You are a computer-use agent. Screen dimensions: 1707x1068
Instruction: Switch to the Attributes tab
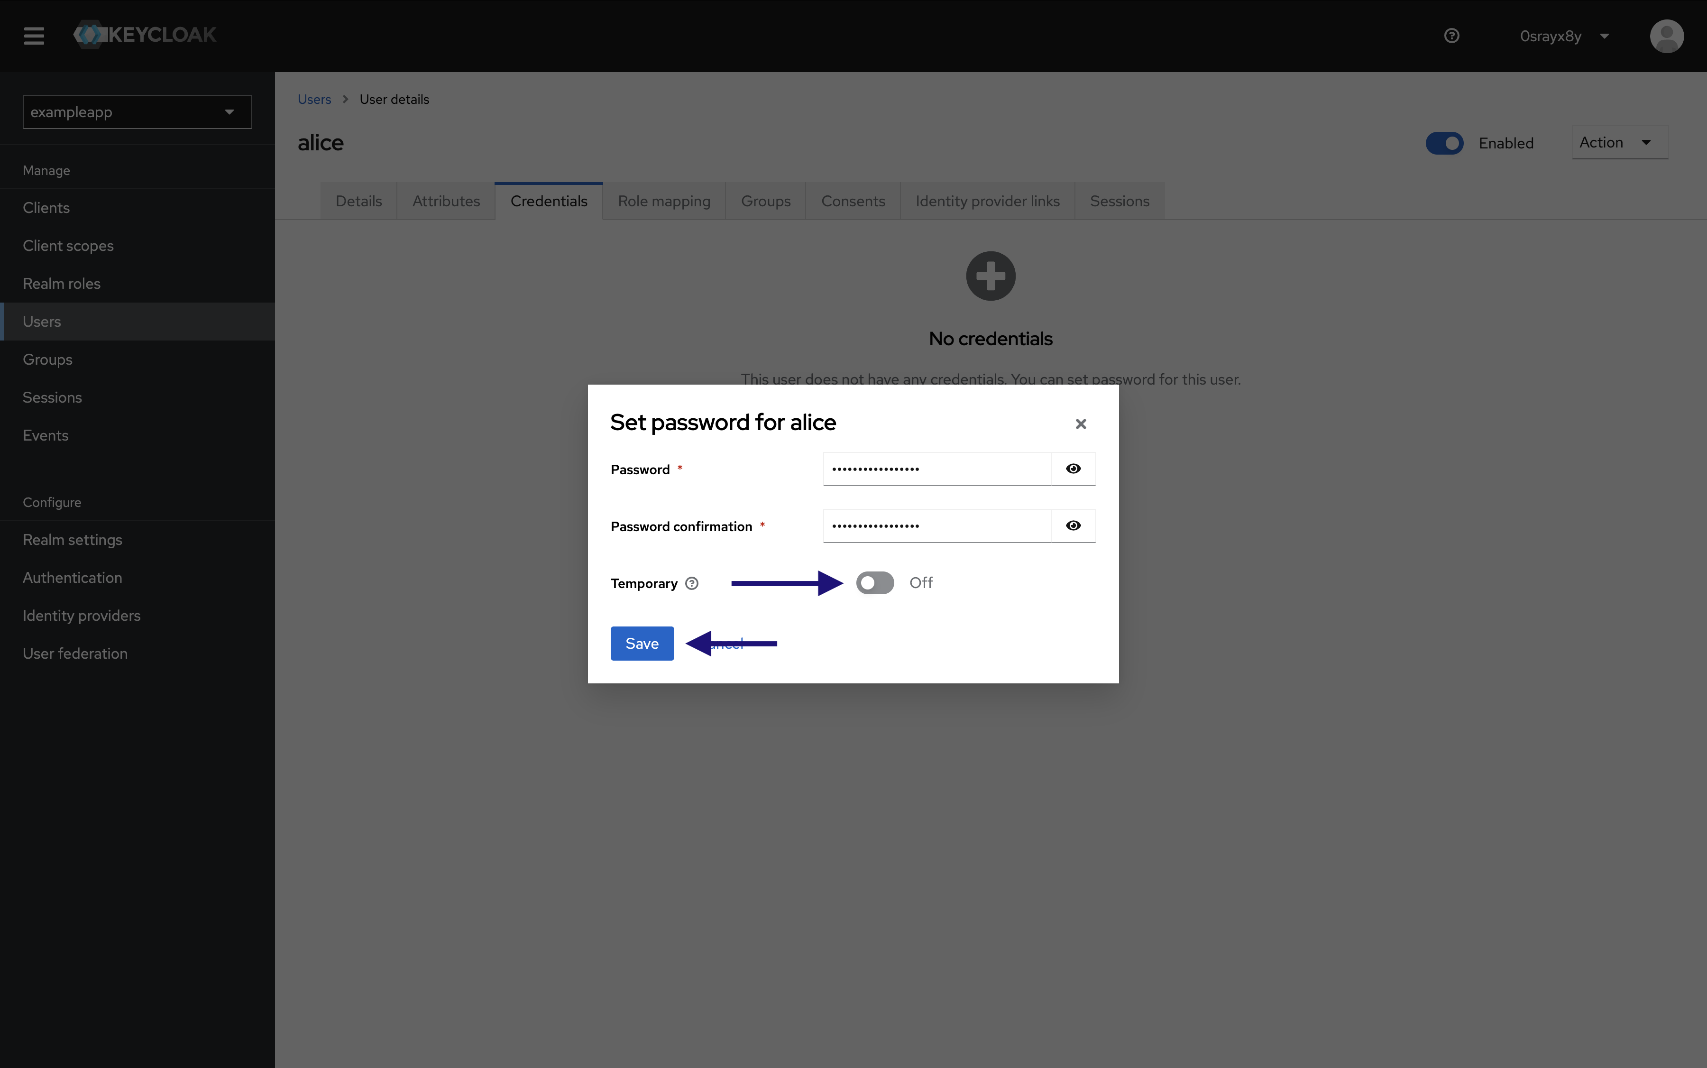coord(446,201)
